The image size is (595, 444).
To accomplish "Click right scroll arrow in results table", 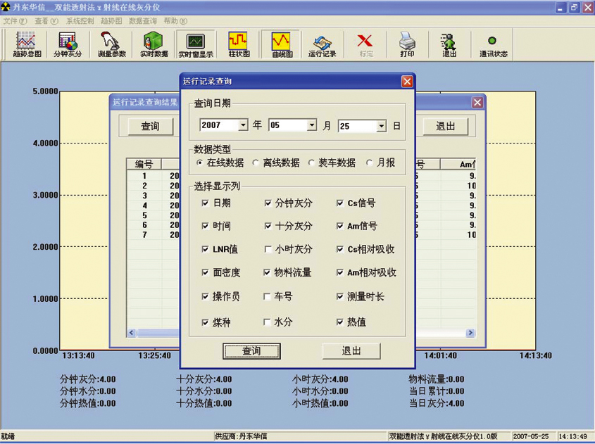I will (x=470, y=333).
